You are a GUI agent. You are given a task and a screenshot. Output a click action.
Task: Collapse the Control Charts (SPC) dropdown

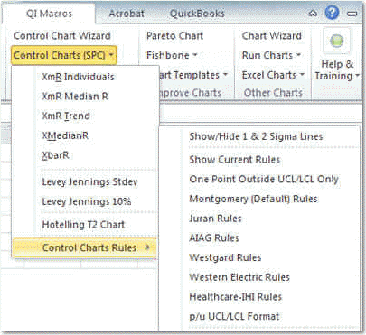click(63, 55)
